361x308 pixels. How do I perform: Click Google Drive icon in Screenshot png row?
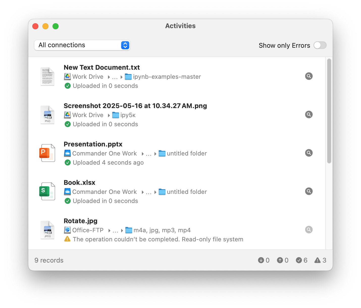tap(67, 115)
